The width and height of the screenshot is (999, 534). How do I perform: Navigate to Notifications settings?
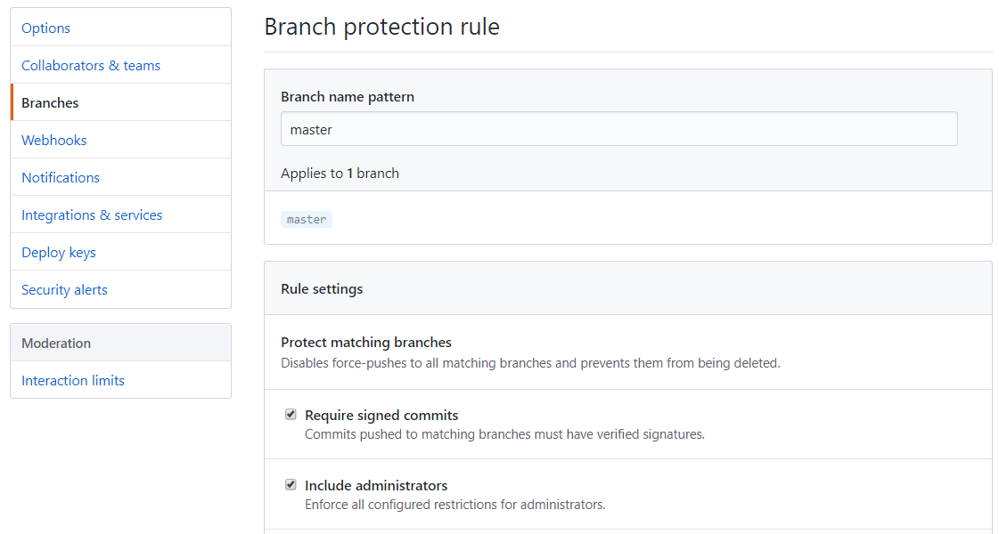tap(61, 178)
